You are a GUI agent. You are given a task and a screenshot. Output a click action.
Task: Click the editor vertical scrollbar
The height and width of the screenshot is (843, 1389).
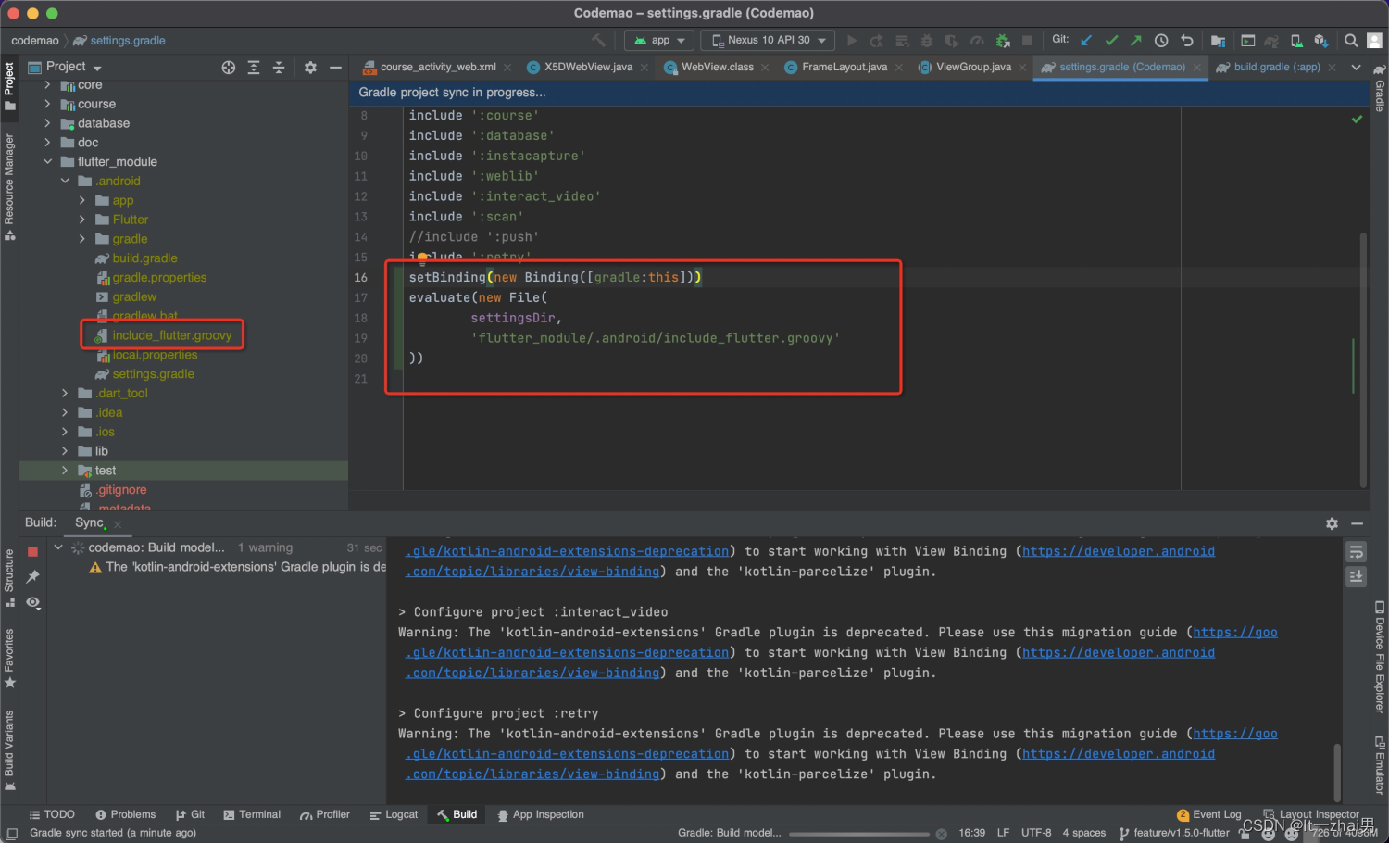point(1363,358)
